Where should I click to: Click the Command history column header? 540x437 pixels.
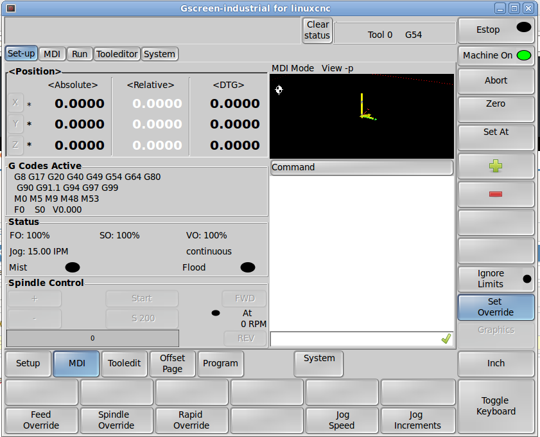coord(361,167)
